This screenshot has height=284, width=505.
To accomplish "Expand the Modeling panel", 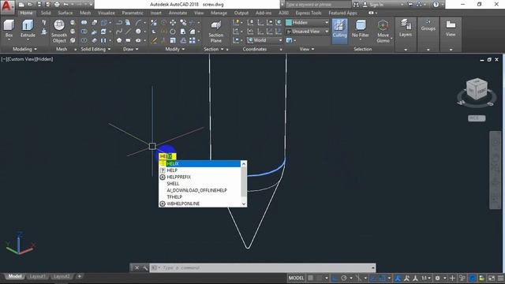I will tap(24, 49).
